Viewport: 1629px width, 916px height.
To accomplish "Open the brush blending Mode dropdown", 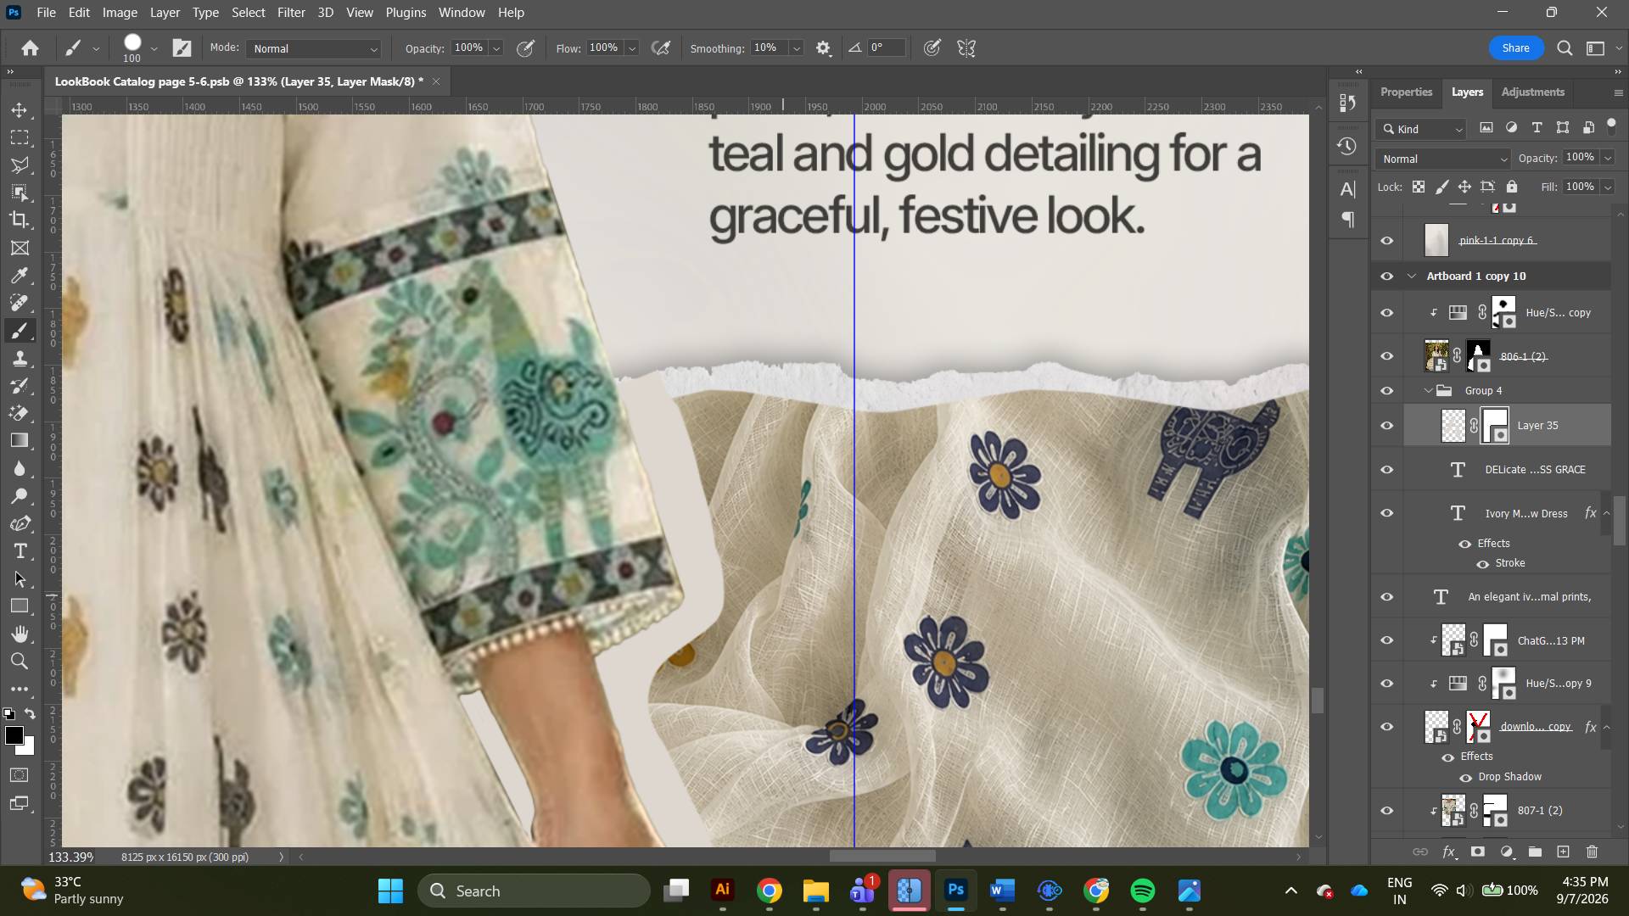I will pos(314,48).
